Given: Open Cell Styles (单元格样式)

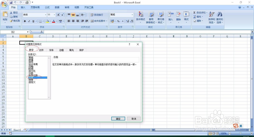Looking at the screenshot, I should coord(161,17).
